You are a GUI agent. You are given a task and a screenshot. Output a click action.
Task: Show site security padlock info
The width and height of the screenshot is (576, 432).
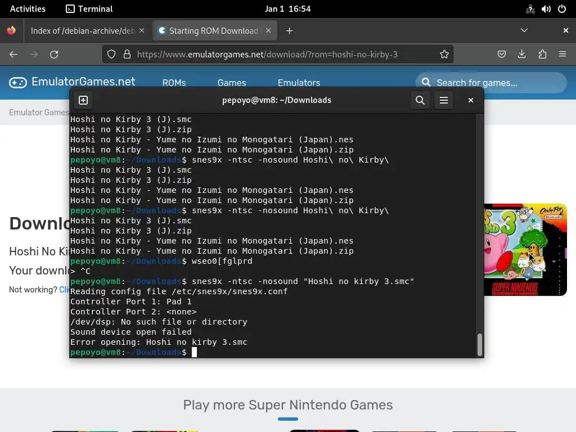pos(127,55)
